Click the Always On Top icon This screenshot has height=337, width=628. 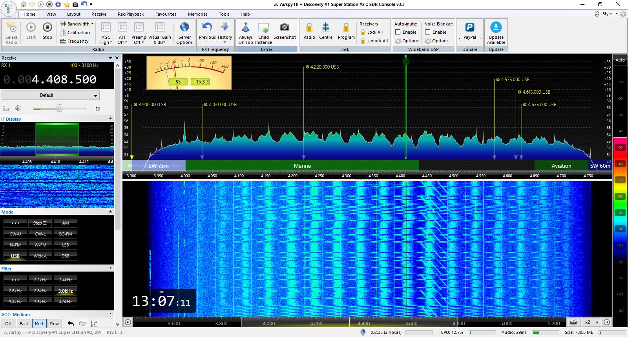(x=246, y=27)
